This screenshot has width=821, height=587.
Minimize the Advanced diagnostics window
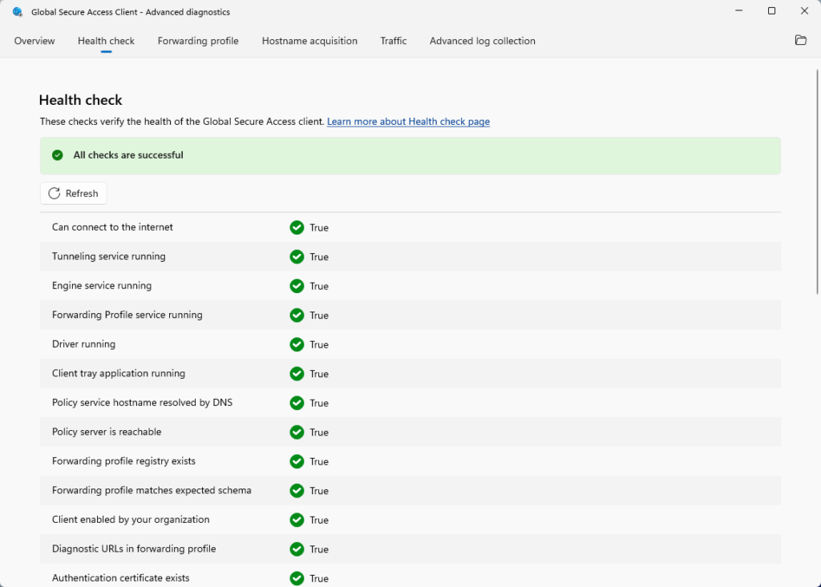coord(738,11)
